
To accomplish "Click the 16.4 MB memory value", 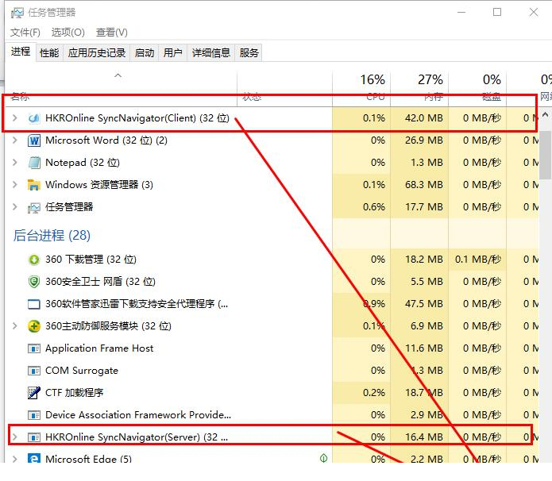I will click(x=424, y=437).
